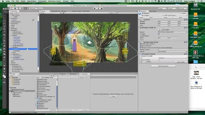Toggle Retain in prefab checkbox
The height and width of the screenshot is (115, 205).
pos(159,60)
